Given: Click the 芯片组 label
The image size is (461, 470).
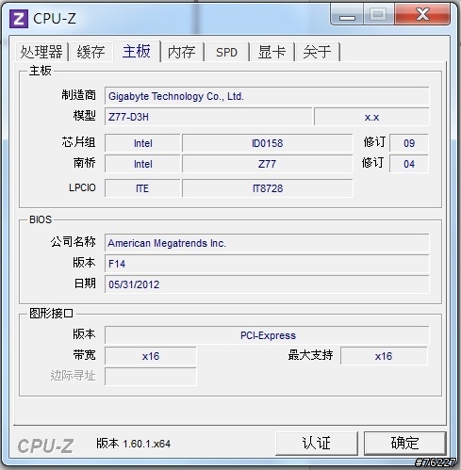Looking at the screenshot, I should [78, 142].
